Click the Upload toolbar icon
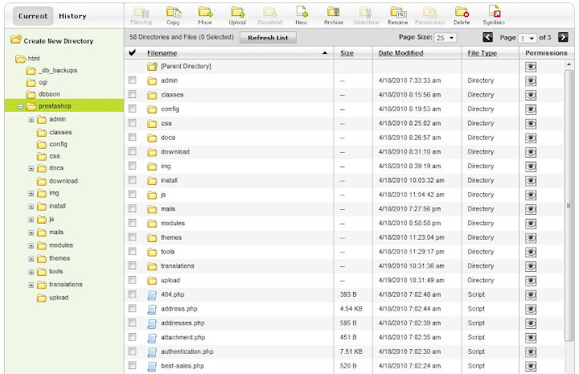 (237, 12)
